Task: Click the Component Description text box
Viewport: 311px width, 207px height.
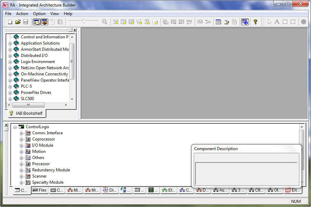Action: tap(246, 173)
